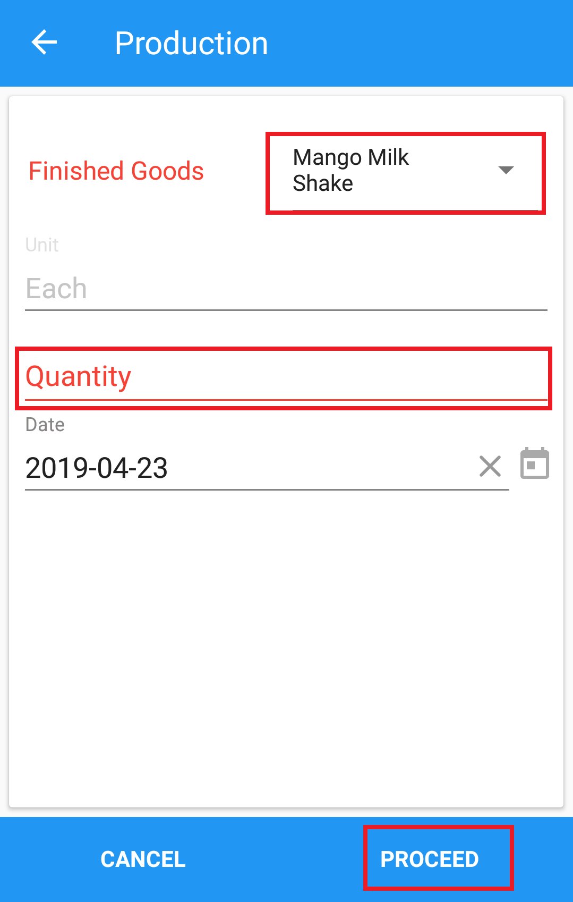Clear the date with the X icon
573x902 pixels.
tap(490, 466)
